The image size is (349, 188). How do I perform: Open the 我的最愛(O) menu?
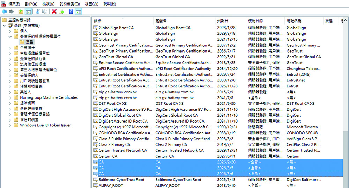click(70, 4)
